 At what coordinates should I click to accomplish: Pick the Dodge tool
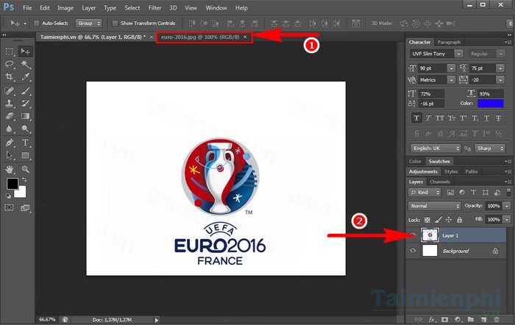[x=25, y=129]
